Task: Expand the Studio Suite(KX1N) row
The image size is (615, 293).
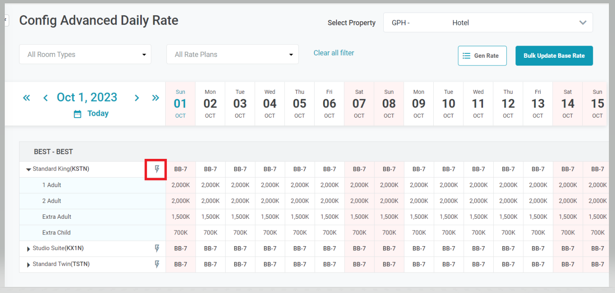Action: (x=29, y=249)
